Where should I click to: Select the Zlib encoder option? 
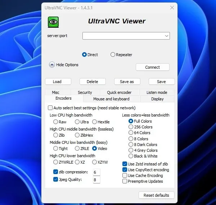pyautogui.click(x=55, y=135)
